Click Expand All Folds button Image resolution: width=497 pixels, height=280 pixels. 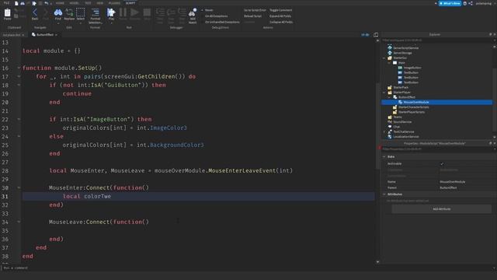(x=280, y=16)
